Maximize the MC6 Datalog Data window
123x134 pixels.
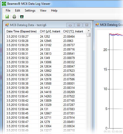(78, 25)
